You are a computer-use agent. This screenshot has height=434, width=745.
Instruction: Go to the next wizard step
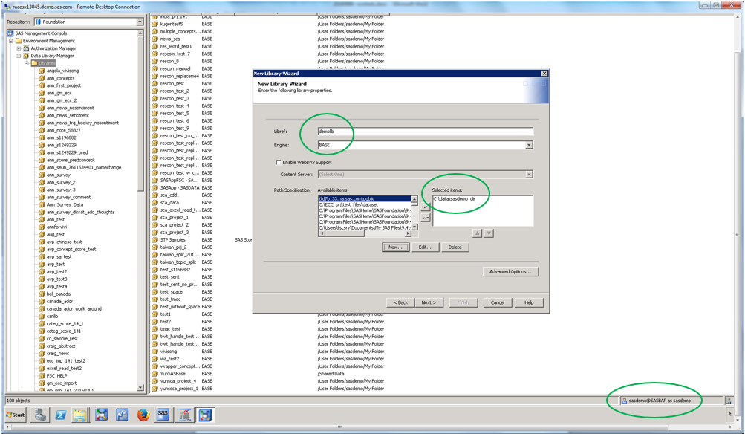coord(429,302)
